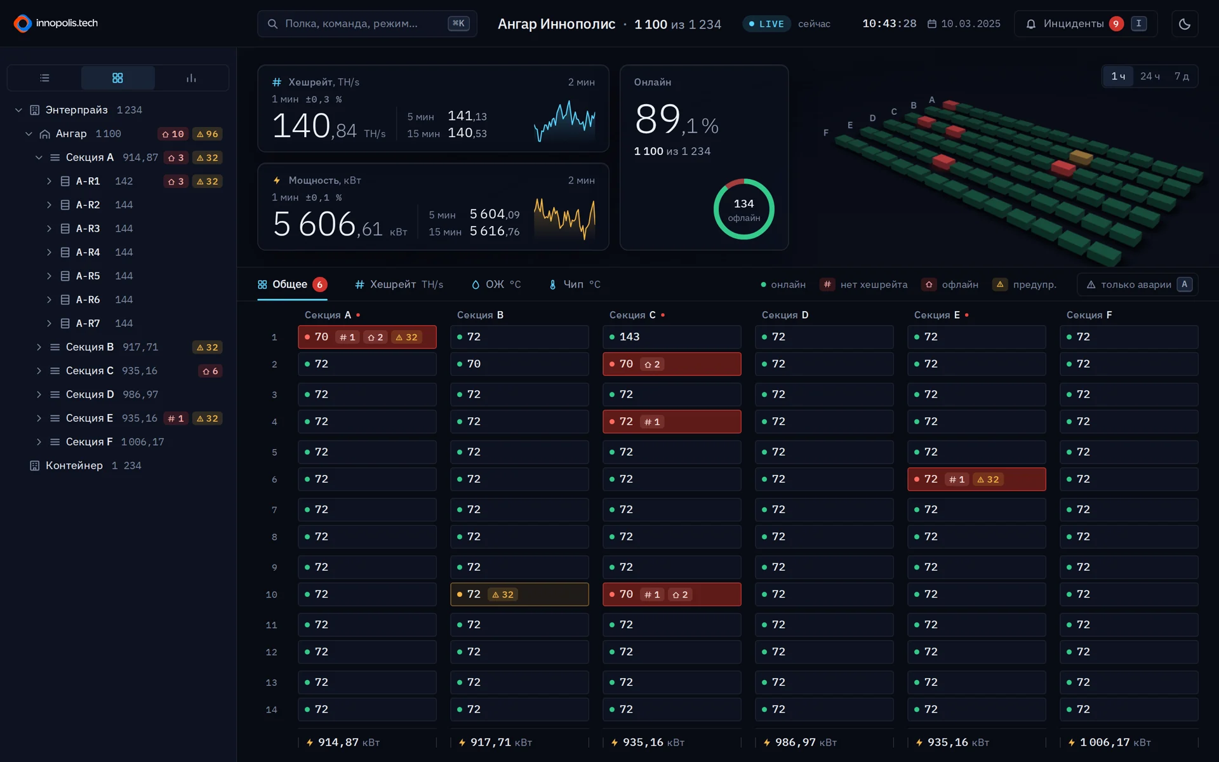Image resolution: width=1219 pixels, height=762 pixels.
Task: Click the calendar icon beside 10.03.2025
Action: [931, 23]
